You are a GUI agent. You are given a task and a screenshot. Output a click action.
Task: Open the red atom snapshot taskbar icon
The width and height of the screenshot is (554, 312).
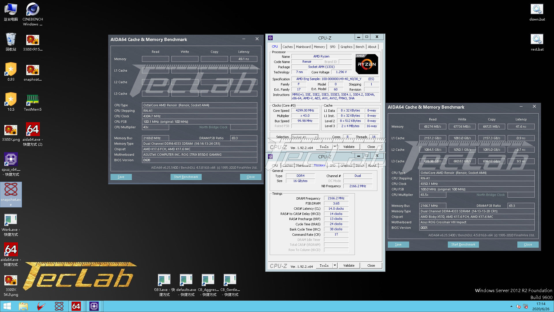pos(59,306)
